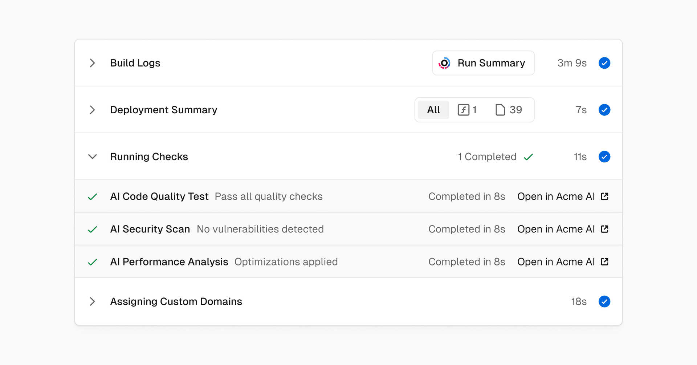
Task: Click green checkmark beside AI Code Quality Test
Action: click(x=93, y=197)
